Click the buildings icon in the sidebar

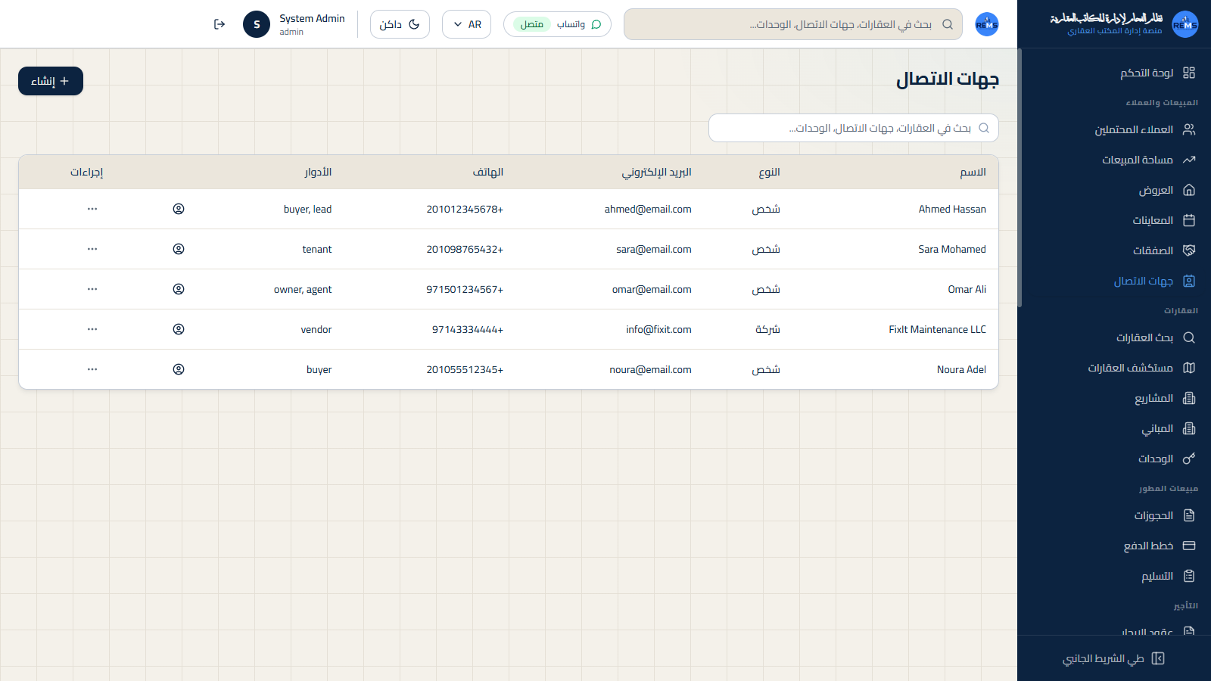[x=1189, y=428]
